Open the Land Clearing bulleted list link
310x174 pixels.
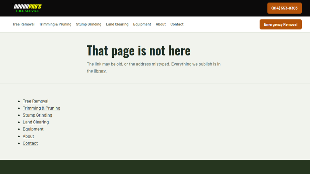click(x=35, y=122)
